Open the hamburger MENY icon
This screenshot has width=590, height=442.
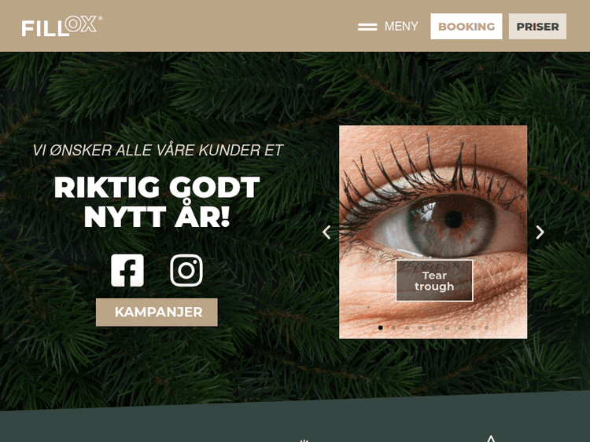coord(367,27)
